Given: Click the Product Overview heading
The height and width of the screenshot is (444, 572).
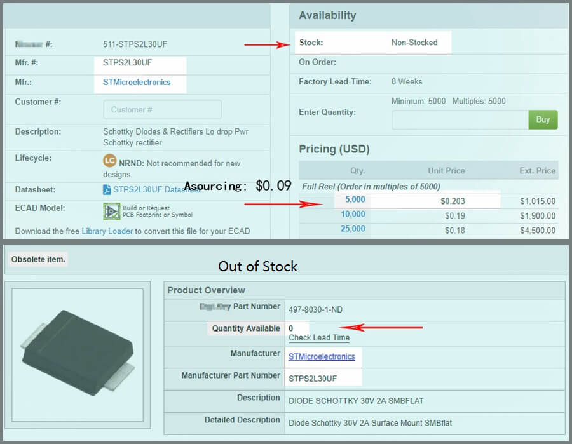Looking at the screenshot, I should [x=206, y=290].
